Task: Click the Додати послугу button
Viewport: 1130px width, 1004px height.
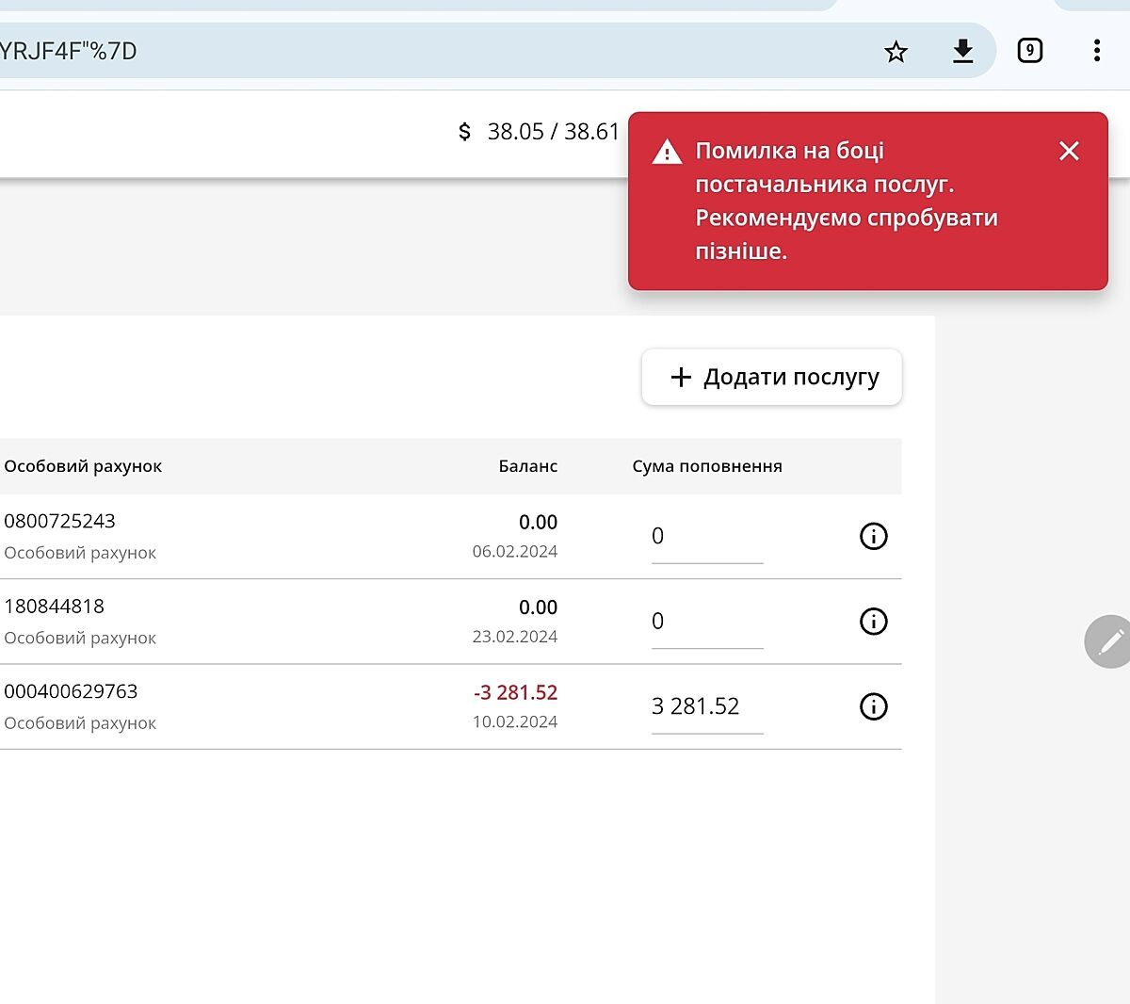Action: pyautogui.click(x=772, y=378)
